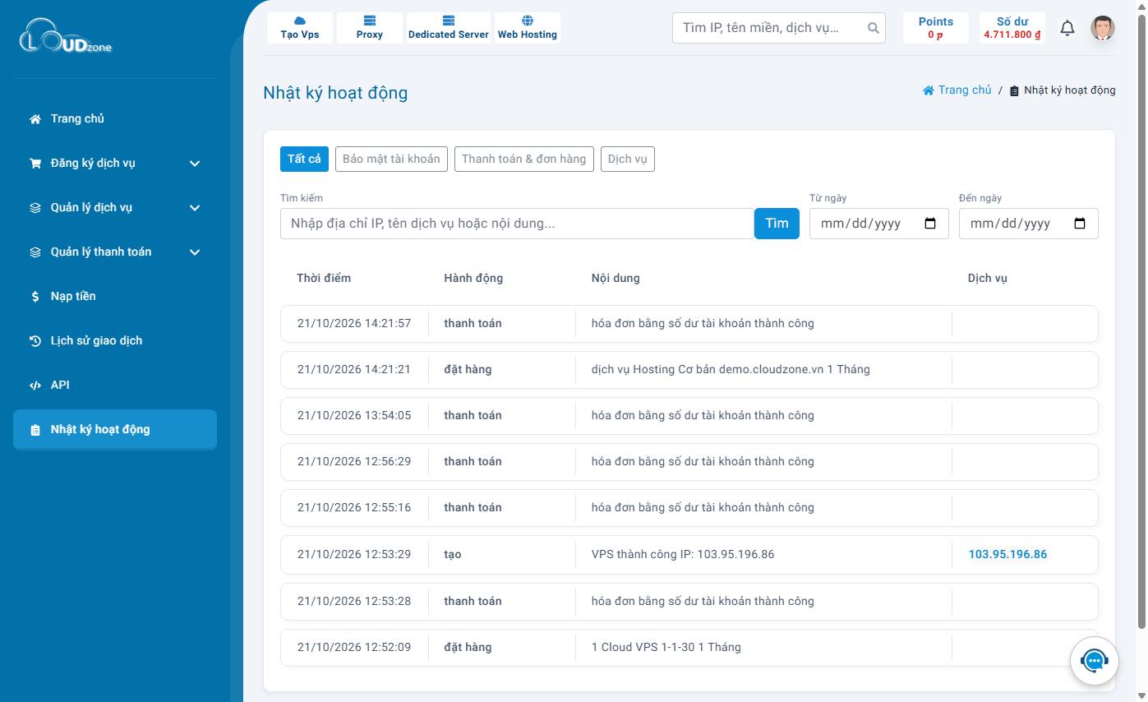Click the CloudZone logo
Image resolution: width=1148 pixels, height=702 pixels.
[66, 36]
